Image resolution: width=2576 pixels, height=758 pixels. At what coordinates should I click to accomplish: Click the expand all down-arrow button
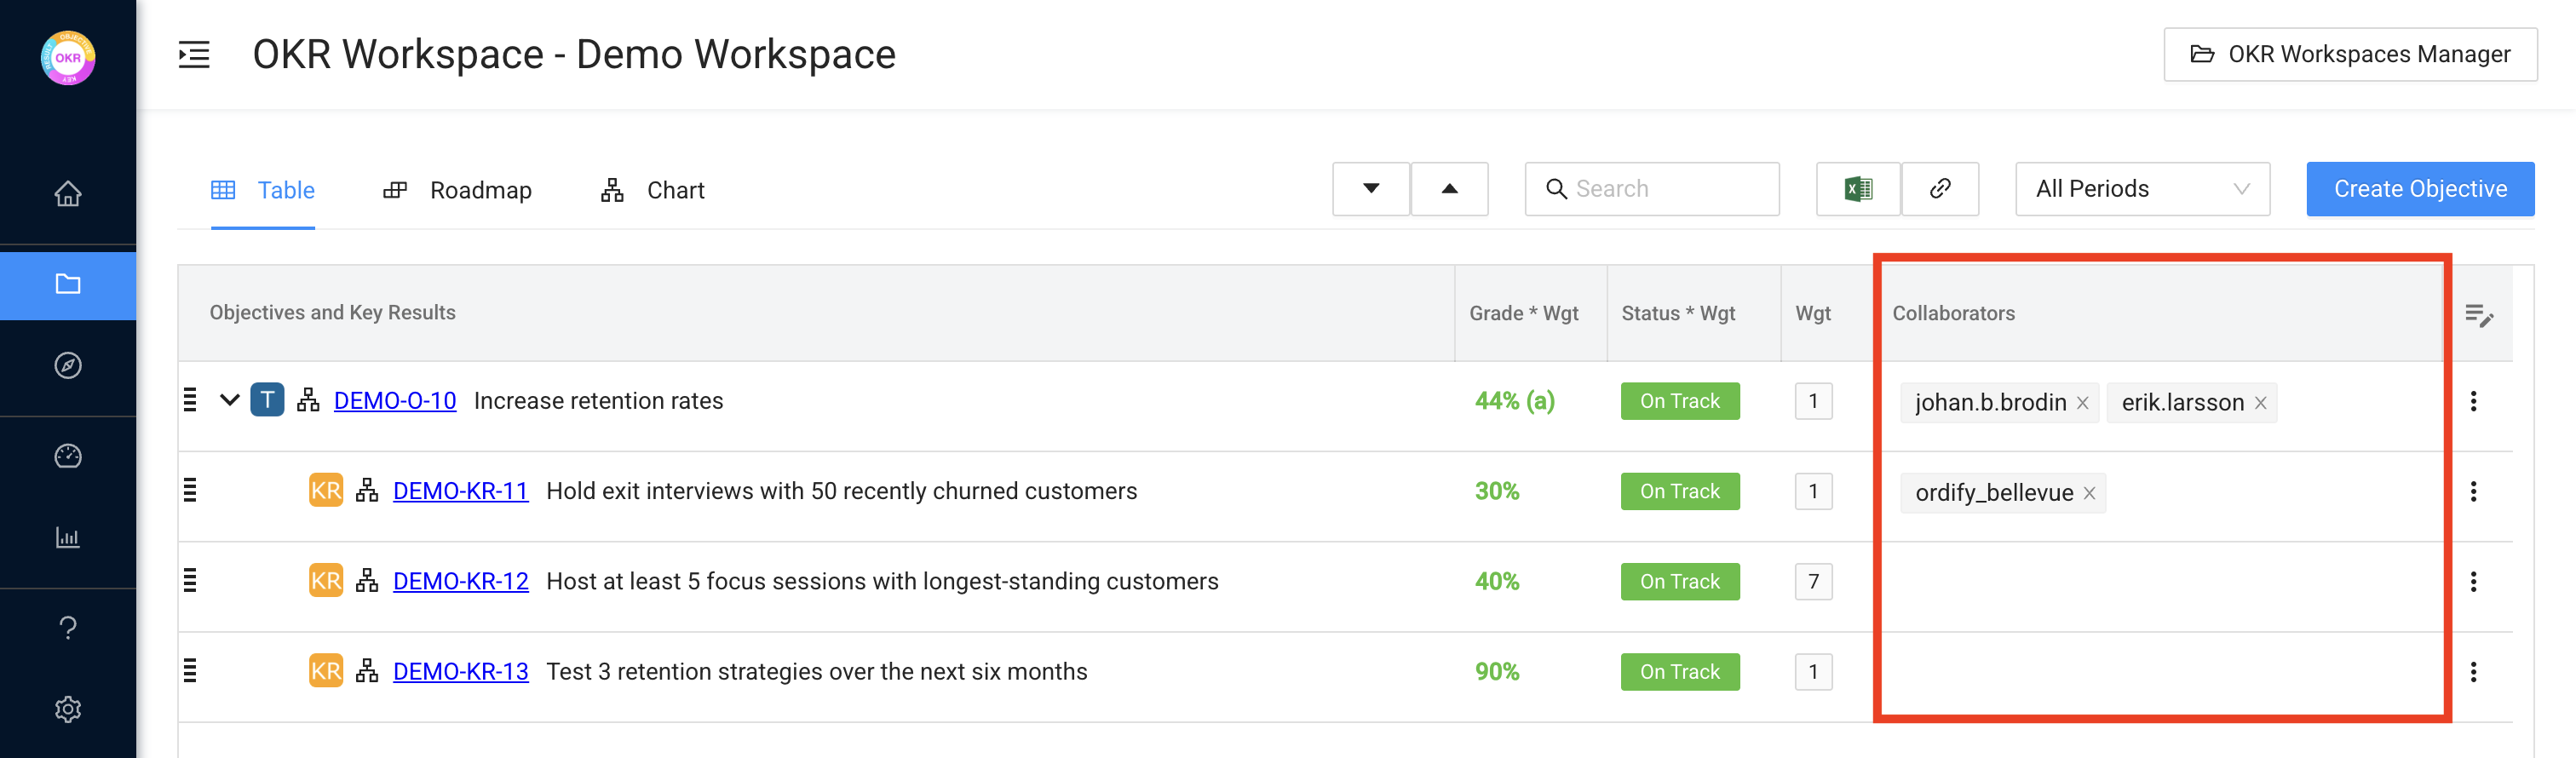[x=1370, y=189]
